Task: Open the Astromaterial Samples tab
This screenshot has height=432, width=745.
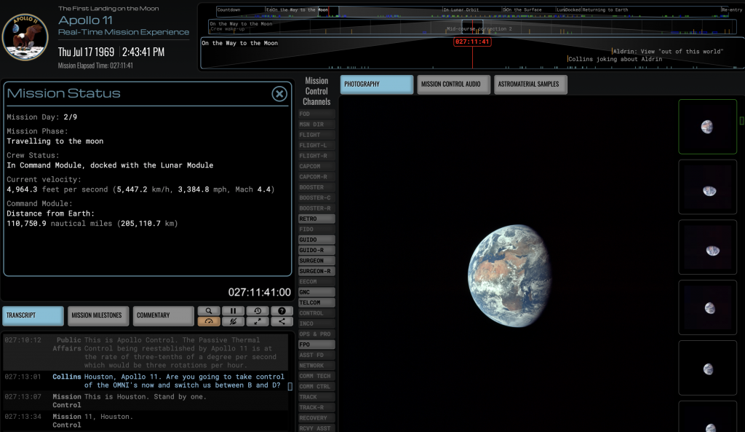Action: pyautogui.click(x=530, y=85)
